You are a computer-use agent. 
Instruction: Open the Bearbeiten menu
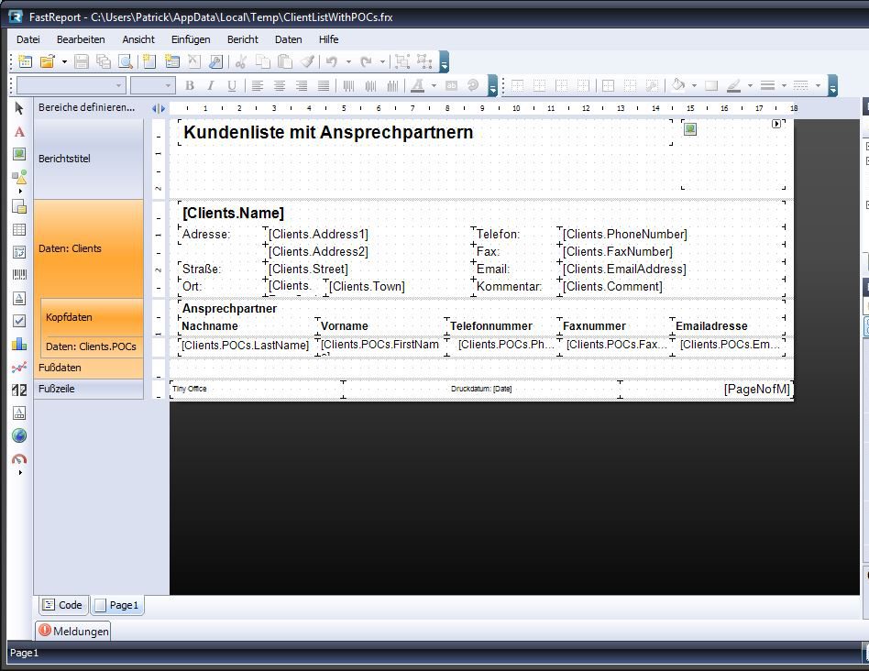coord(81,39)
